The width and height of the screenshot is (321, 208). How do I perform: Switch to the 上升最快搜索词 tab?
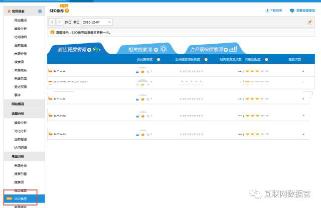206,49
